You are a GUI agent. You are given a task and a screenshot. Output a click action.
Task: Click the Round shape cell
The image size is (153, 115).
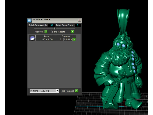click(47, 36)
